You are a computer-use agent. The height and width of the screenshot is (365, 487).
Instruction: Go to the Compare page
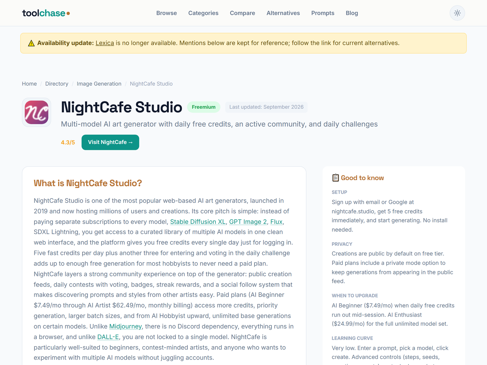[x=242, y=13]
